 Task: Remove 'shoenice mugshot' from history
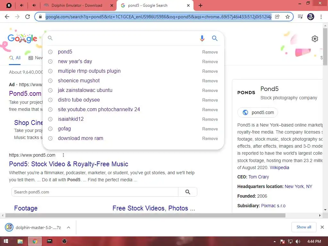210,81
